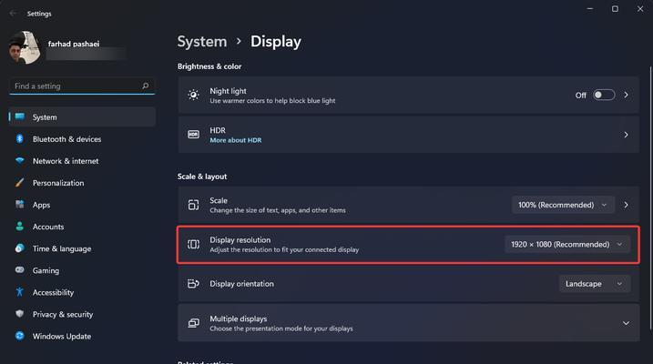Screen dimensions: 653x364
Task: Click the Wi-Fi network icon in sidebar
Action: 19,160
